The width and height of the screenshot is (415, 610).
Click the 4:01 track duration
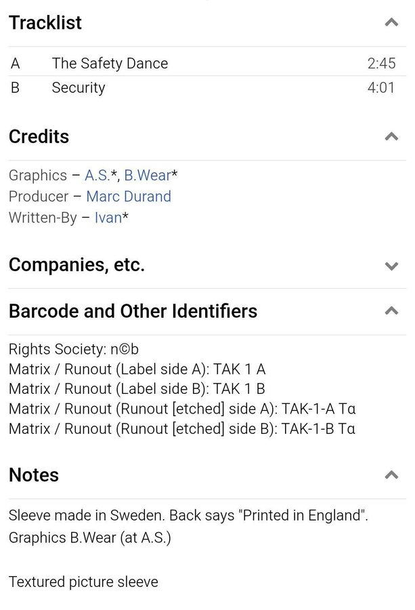pyautogui.click(x=381, y=88)
